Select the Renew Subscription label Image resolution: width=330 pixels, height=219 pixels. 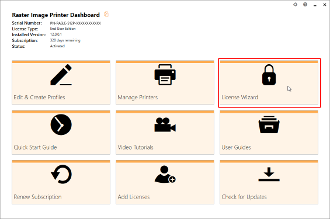pyautogui.click(x=37, y=197)
